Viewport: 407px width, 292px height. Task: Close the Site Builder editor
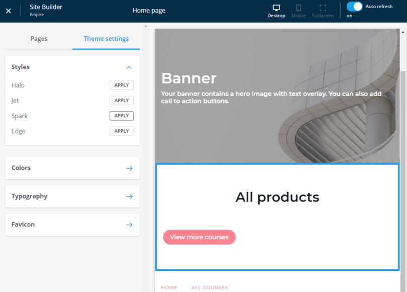coord(8,10)
